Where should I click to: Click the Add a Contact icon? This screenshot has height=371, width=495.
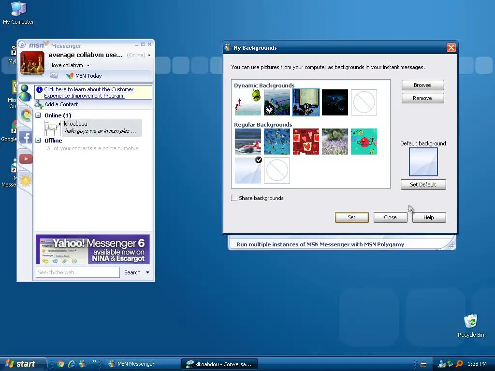pos(39,104)
